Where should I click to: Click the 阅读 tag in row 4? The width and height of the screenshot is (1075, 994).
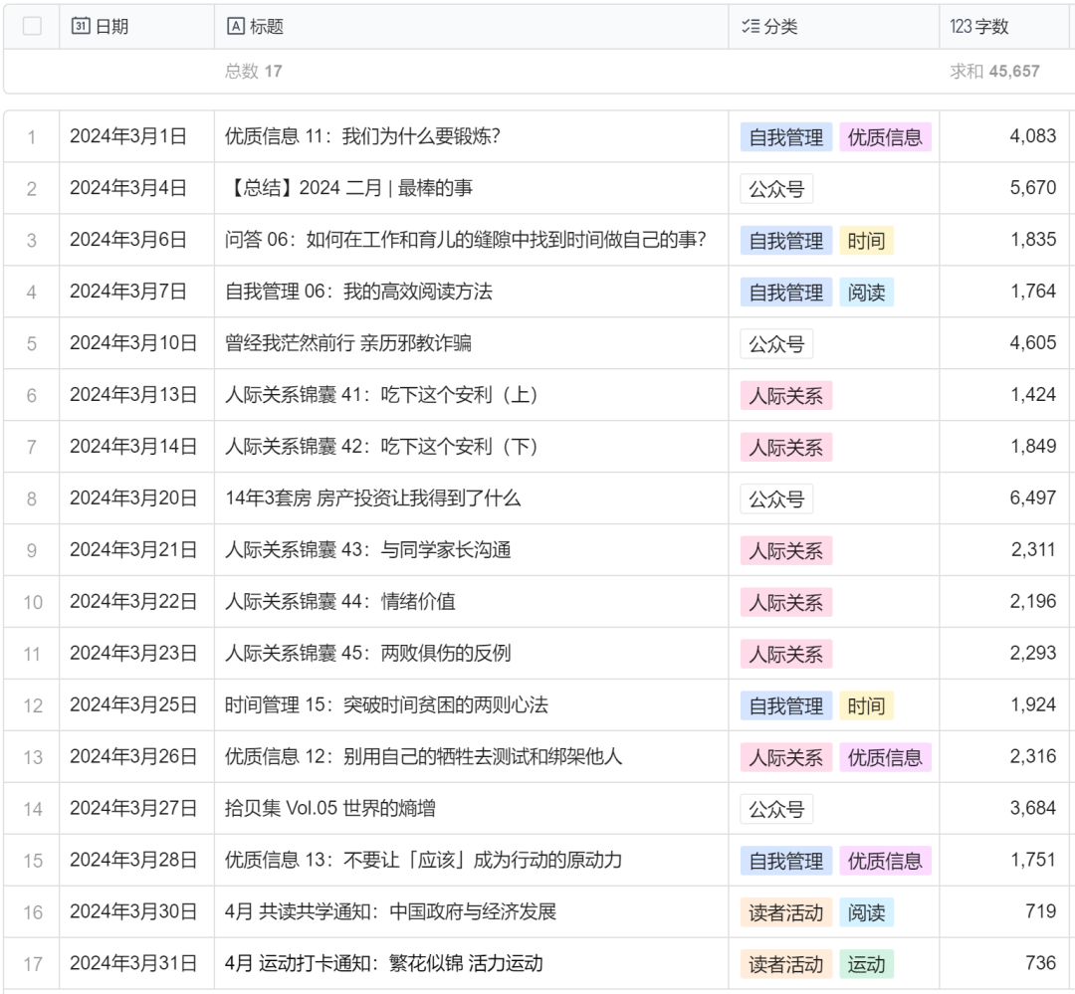[x=867, y=293]
